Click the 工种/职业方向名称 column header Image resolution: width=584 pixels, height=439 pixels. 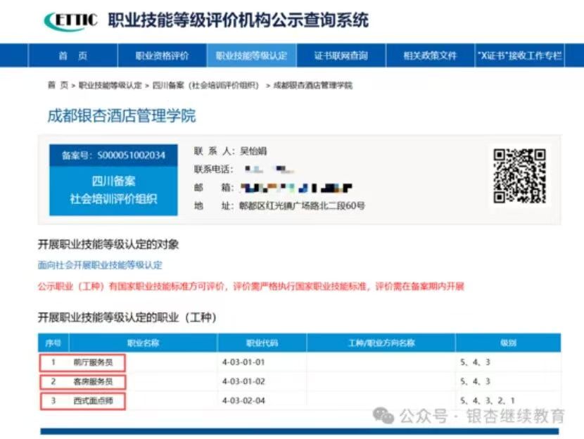381,343
